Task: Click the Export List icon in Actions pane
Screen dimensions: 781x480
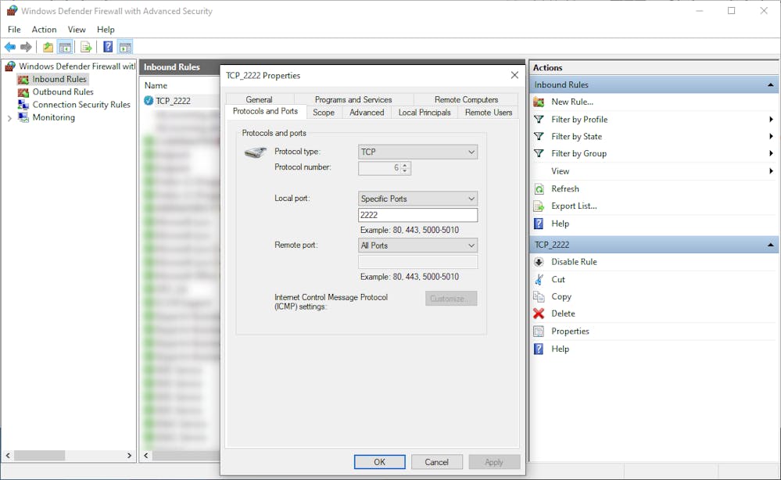Action: 539,206
